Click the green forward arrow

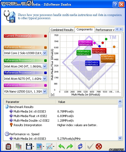click(x=70, y=146)
